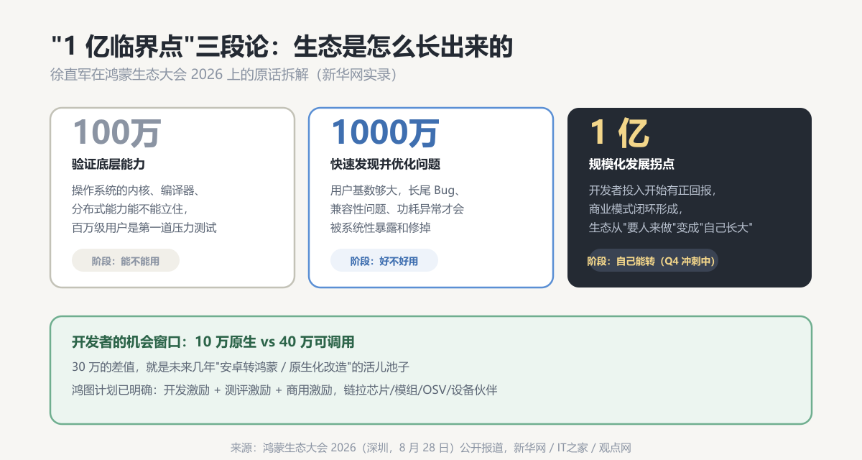Click the slide title about "1 亿临界点"三段论
The image size is (862, 460).
(x=282, y=46)
